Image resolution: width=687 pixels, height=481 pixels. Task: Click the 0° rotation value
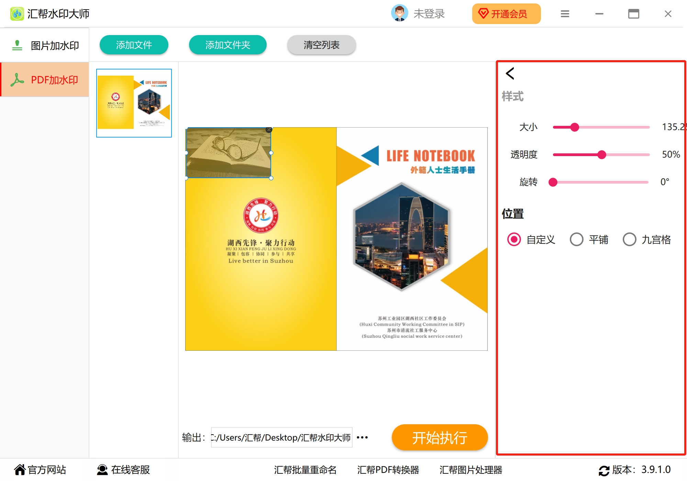pyautogui.click(x=665, y=182)
